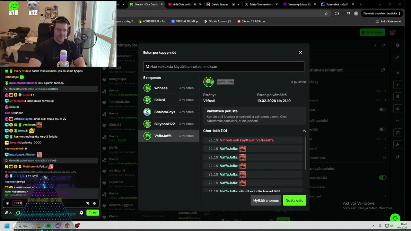Click Käynnistä uudelleen ja päivitä button

click(x=382, y=13)
